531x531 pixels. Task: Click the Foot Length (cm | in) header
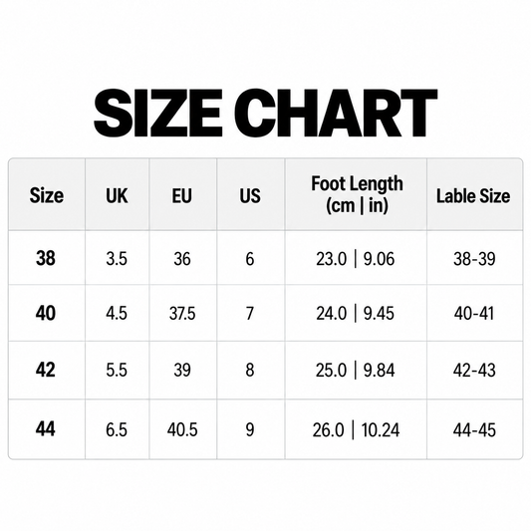pos(357,194)
